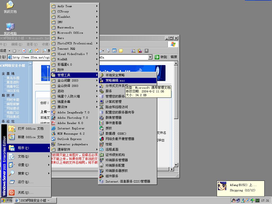Launch Outlook Express
The width and height of the screenshot is (272, 204).
[75, 139]
